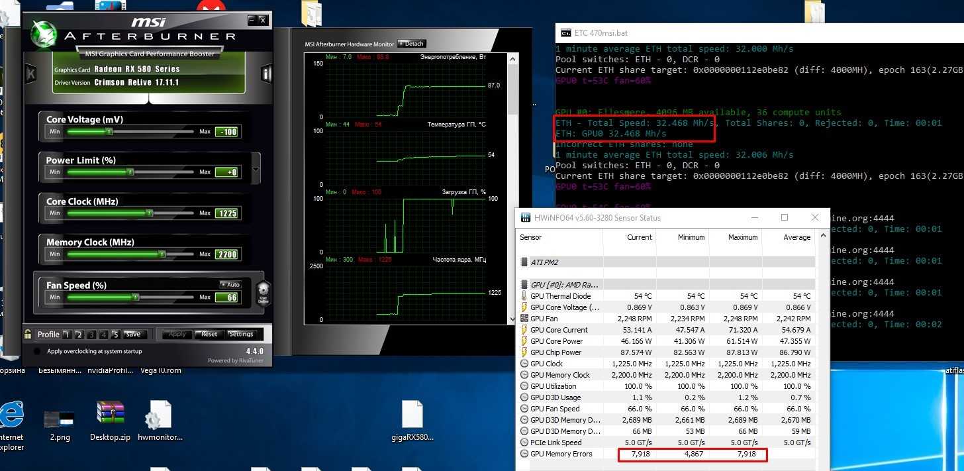Open Afterburner Settings
Image resolution: width=964 pixels, height=471 pixels.
(241, 335)
